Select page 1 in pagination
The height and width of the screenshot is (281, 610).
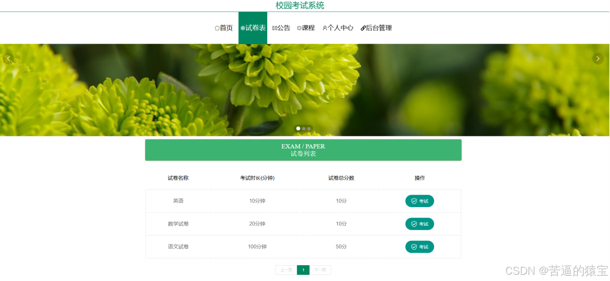pyautogui.click(x=303, y=270)
